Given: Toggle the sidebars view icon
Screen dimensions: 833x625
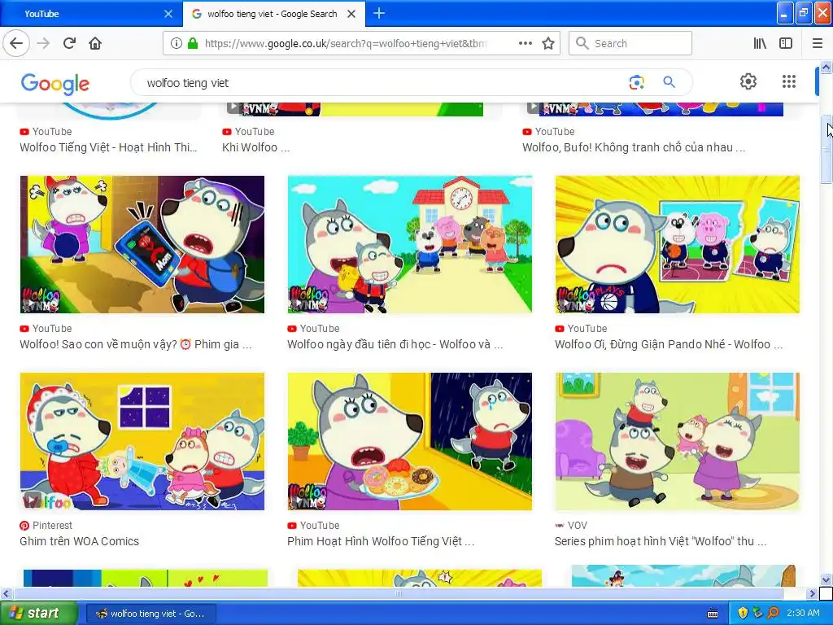Looking at the screenshot, I should tap(786, 44).
